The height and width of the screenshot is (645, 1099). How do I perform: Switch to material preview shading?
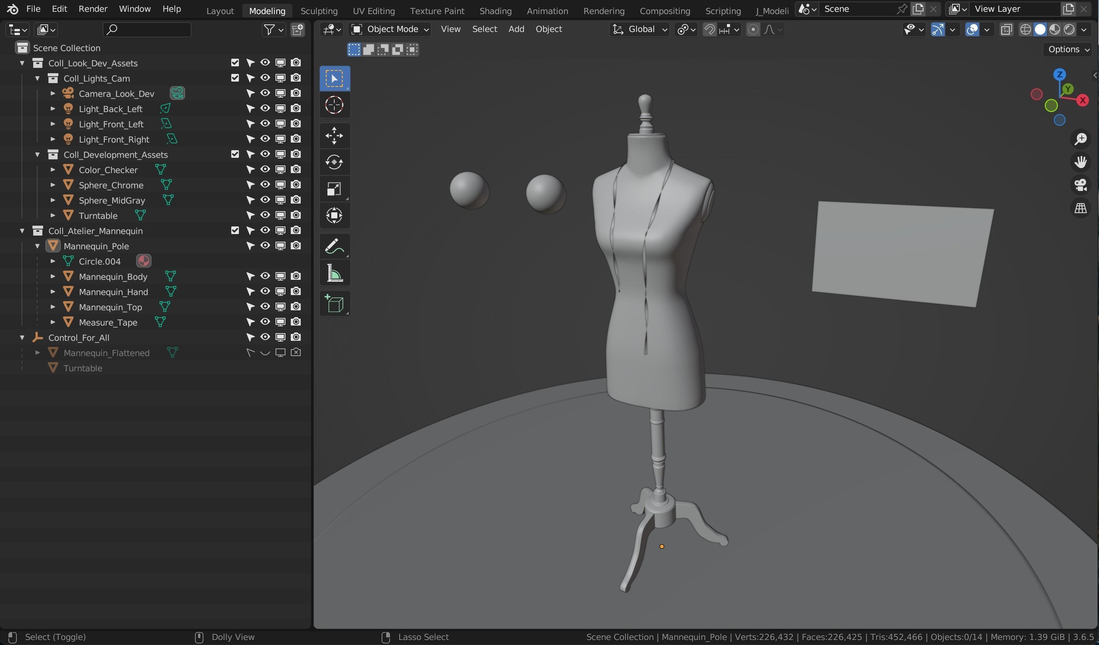(1054, 30)
